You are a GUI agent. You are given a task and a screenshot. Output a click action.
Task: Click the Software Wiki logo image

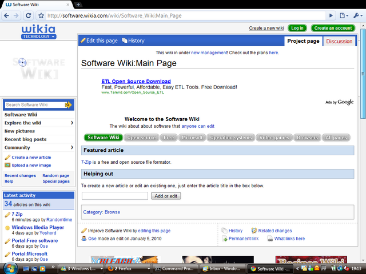pyautogui.click(x=38, y=68)
